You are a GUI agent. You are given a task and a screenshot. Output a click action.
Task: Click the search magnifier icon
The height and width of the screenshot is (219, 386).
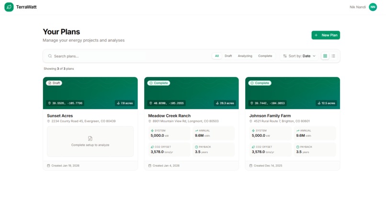coord(50,56)
